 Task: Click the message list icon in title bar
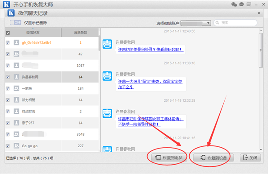point(249,4)
